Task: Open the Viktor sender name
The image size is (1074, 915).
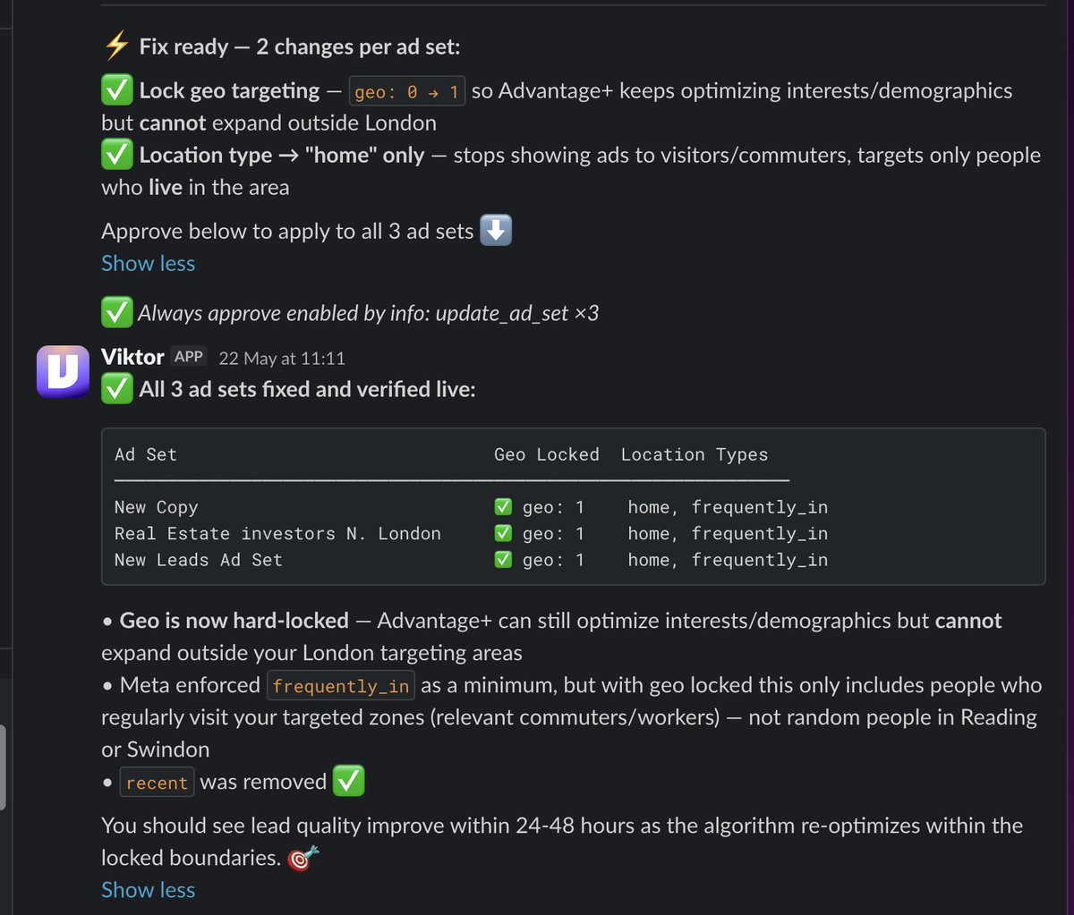Action: tap(132, 357)
